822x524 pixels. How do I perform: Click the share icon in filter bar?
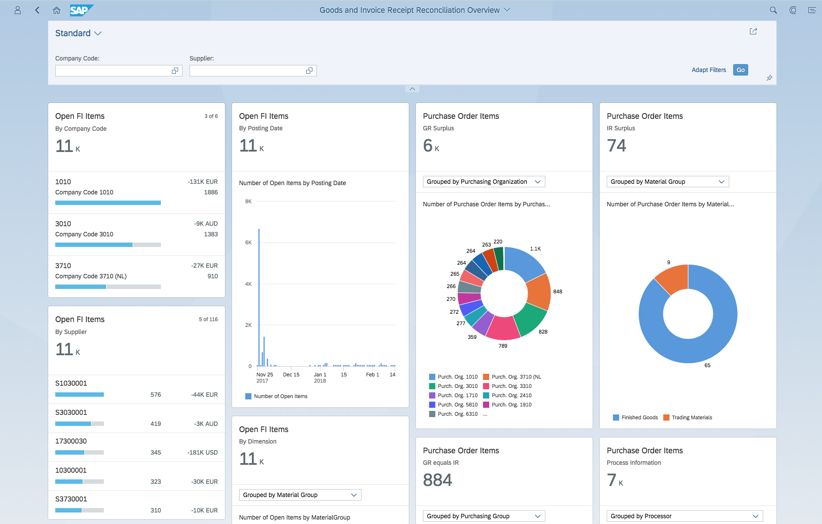[x=753, y=31]
